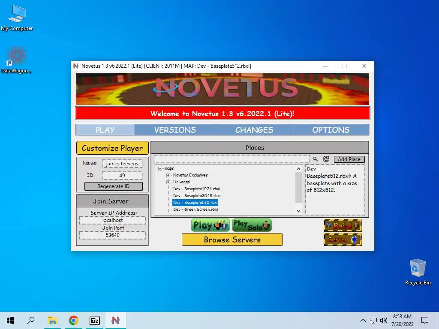Open the DataWagon desktop shortcut
This screenshot has height=329, width=439.
(16, 60)
